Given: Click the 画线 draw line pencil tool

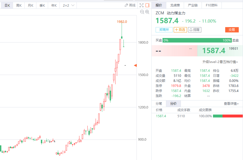Looking at the screenshot, I should click(130, 5).
